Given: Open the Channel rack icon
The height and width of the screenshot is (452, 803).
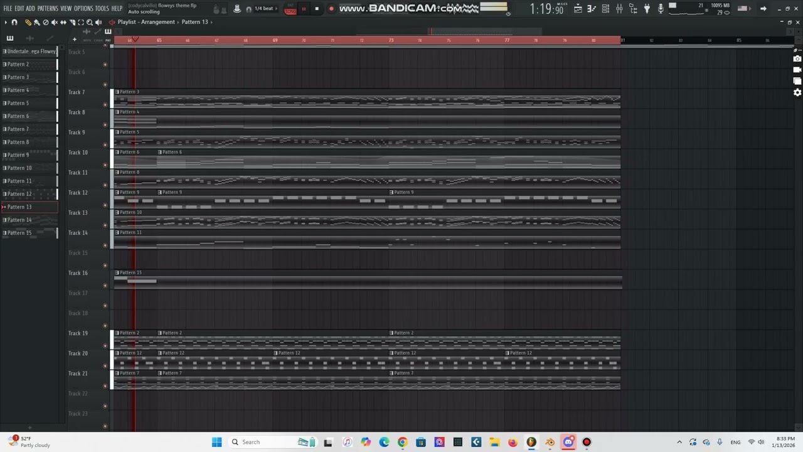Looking at the screenshot, I should tap(605, 9).
